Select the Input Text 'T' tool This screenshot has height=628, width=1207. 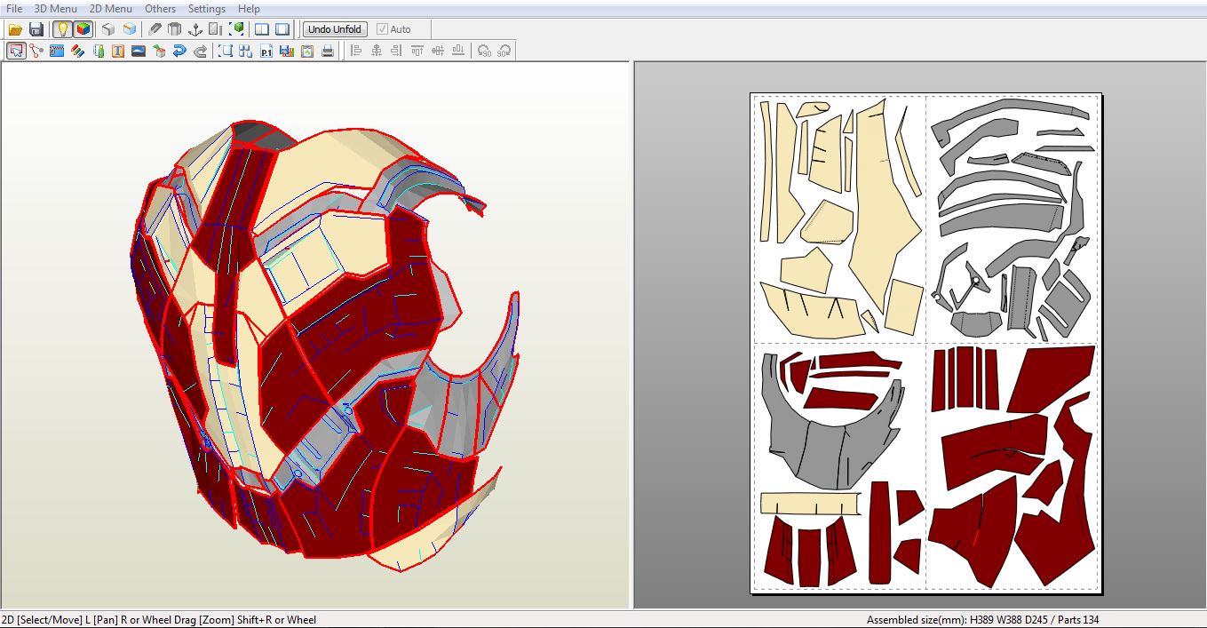click(x=118, y=51)
